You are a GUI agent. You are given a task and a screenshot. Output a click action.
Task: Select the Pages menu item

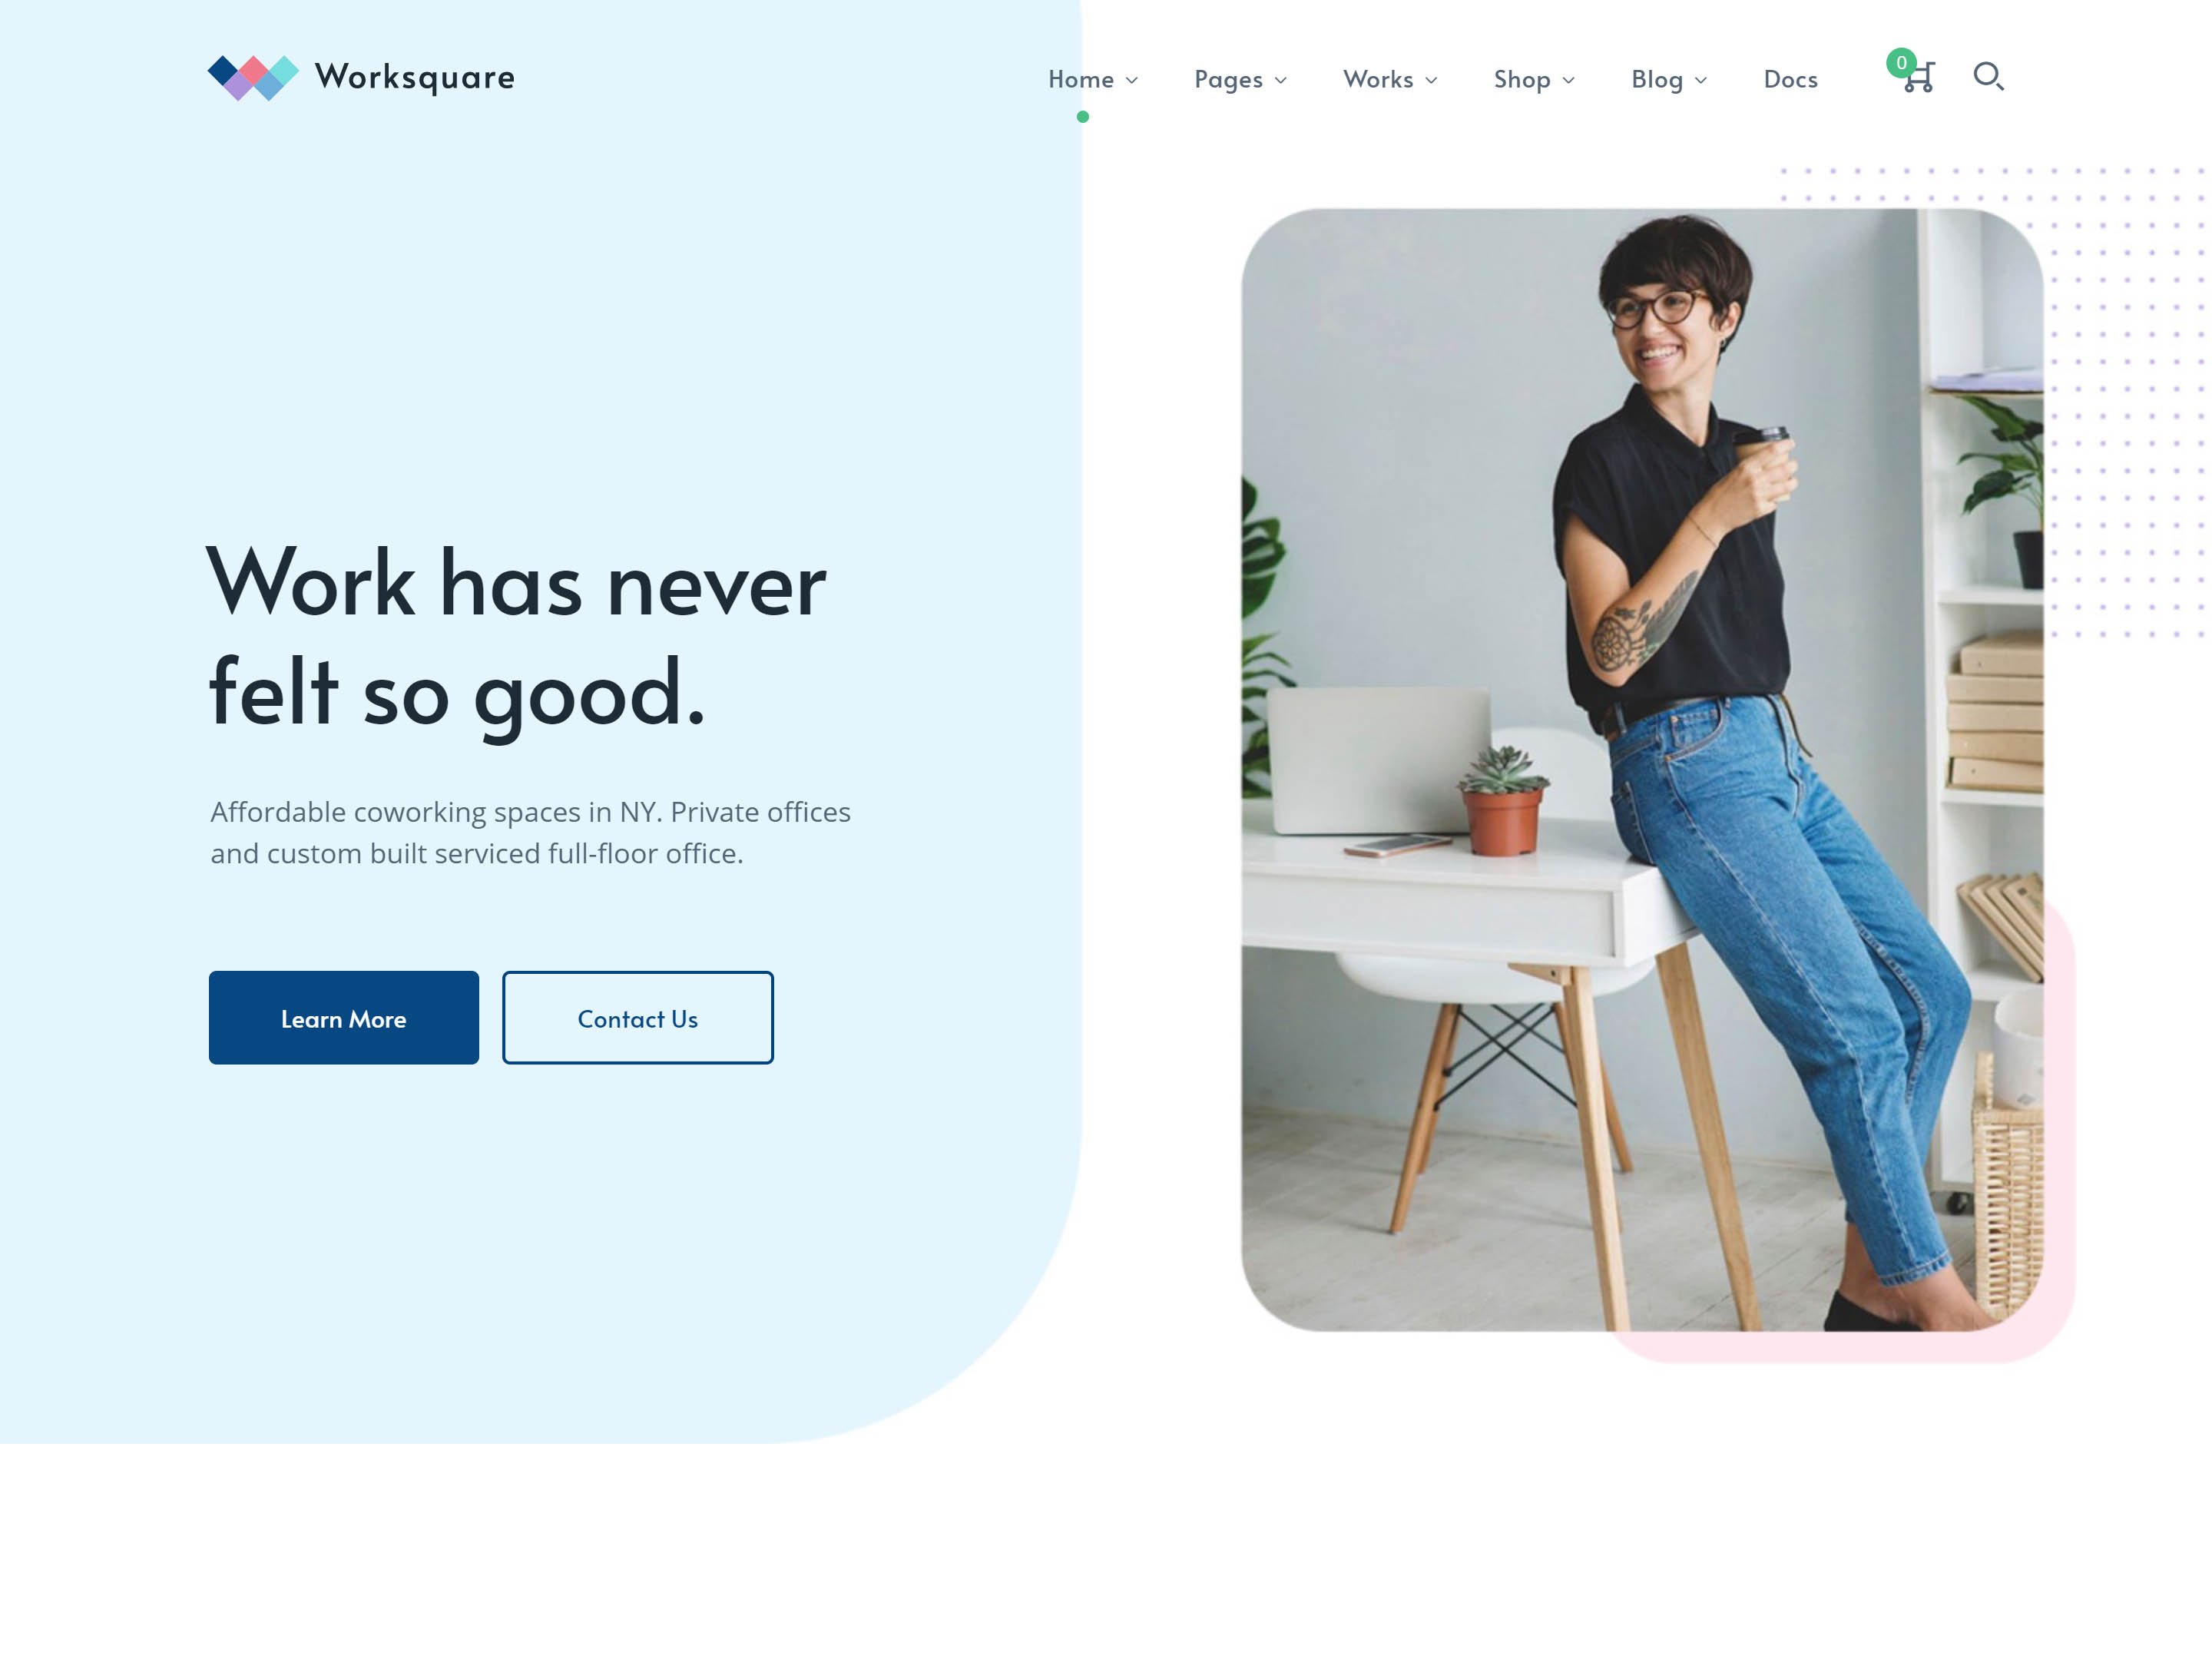pyautogui.click(x=1228, y=80)
